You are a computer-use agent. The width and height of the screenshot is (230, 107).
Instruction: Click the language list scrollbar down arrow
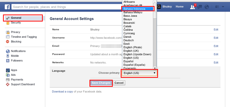pyautogui.click(x=155, y=68)
